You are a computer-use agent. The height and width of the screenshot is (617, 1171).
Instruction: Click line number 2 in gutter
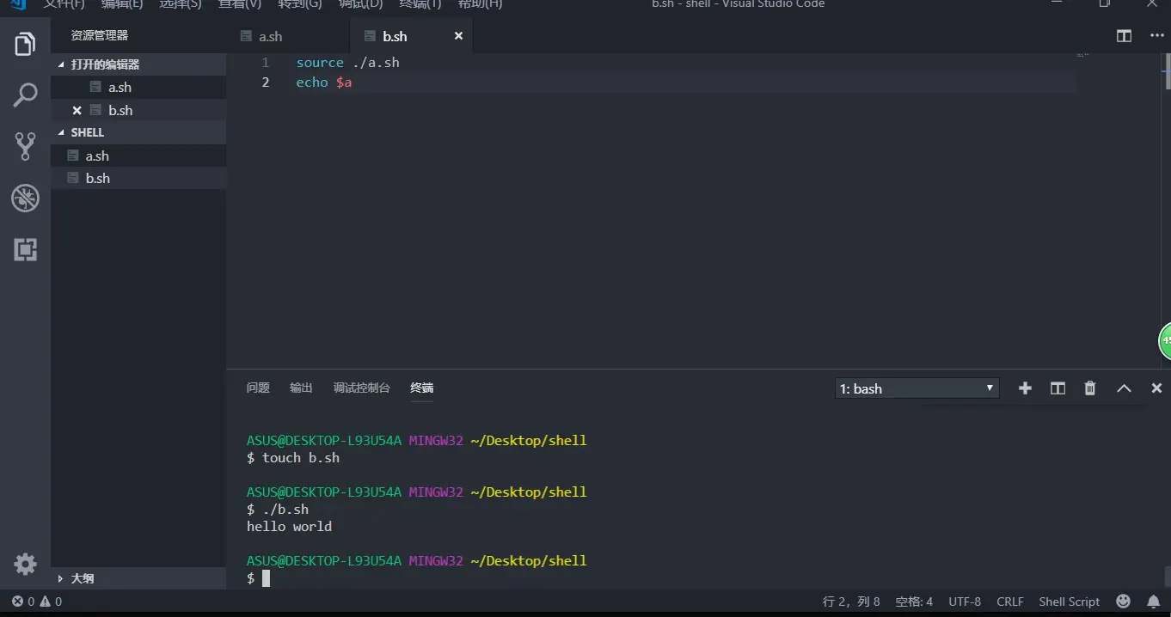(x=266, y=82)
